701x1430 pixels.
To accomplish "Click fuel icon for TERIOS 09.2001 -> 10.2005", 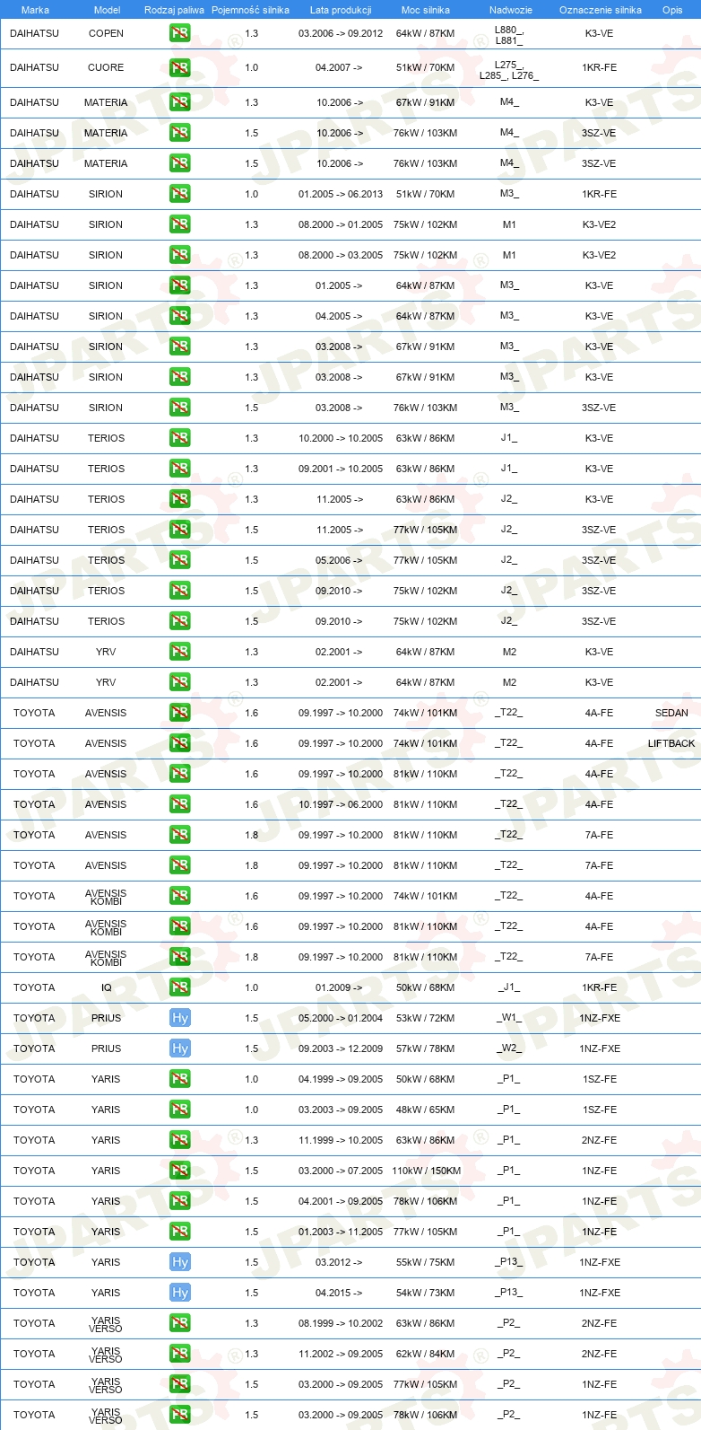I will point(180,469).
